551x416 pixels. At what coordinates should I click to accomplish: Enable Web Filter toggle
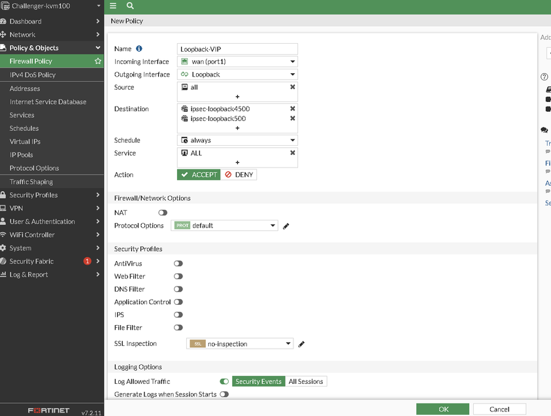tap(178, 277)
